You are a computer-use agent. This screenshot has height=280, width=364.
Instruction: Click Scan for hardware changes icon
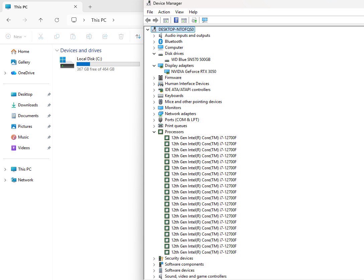tap(204, 20)
